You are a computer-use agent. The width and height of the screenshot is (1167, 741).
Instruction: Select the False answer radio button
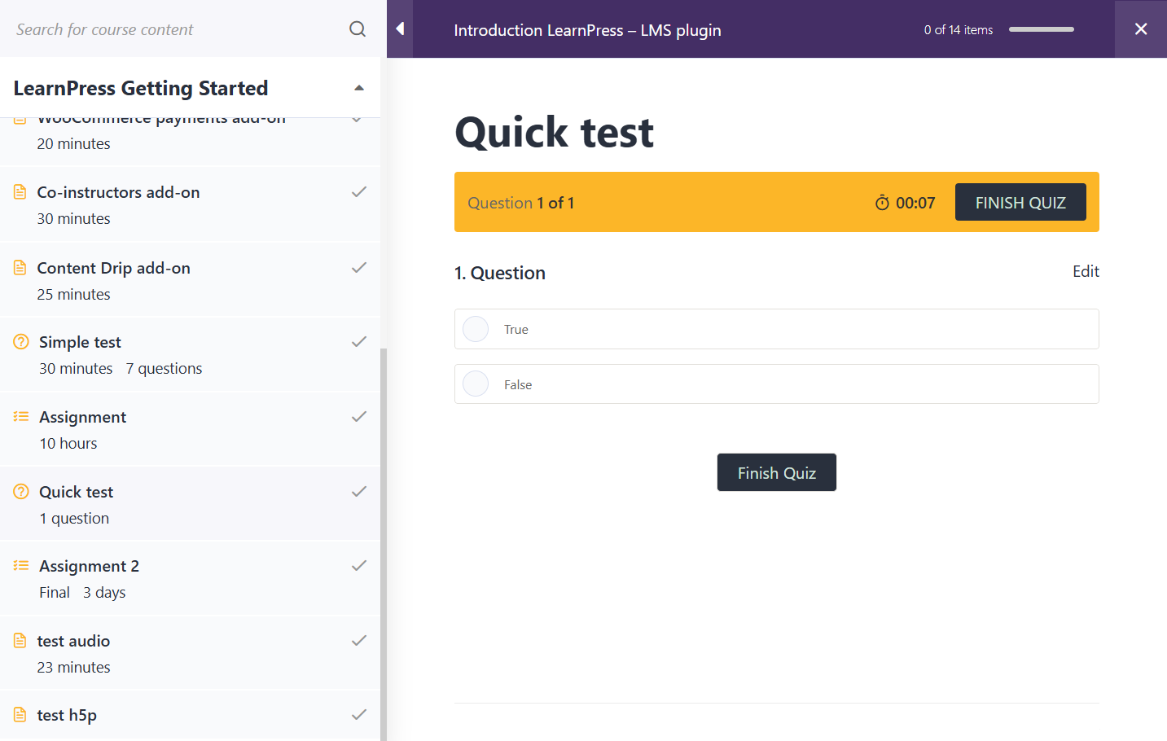[x=476, y=384]
